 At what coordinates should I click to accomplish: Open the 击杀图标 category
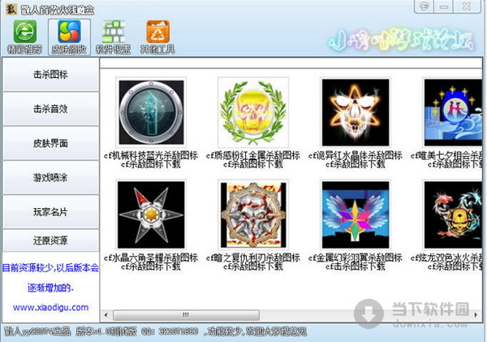click(50, 75)
